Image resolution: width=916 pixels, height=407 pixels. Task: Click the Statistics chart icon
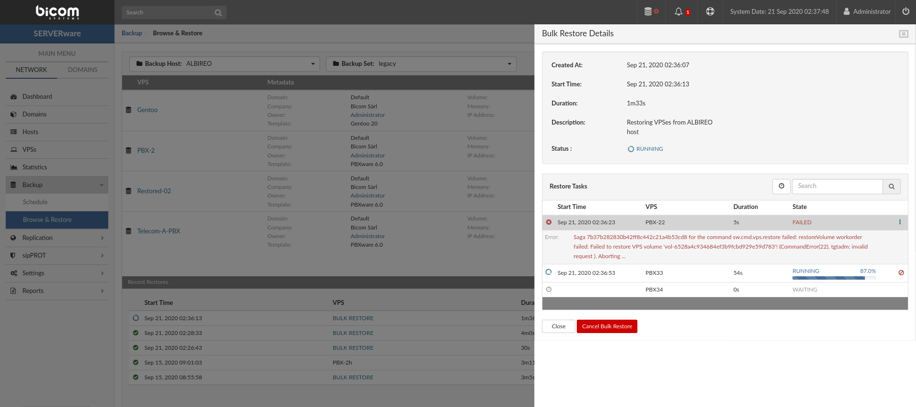(x=13, y=167)
